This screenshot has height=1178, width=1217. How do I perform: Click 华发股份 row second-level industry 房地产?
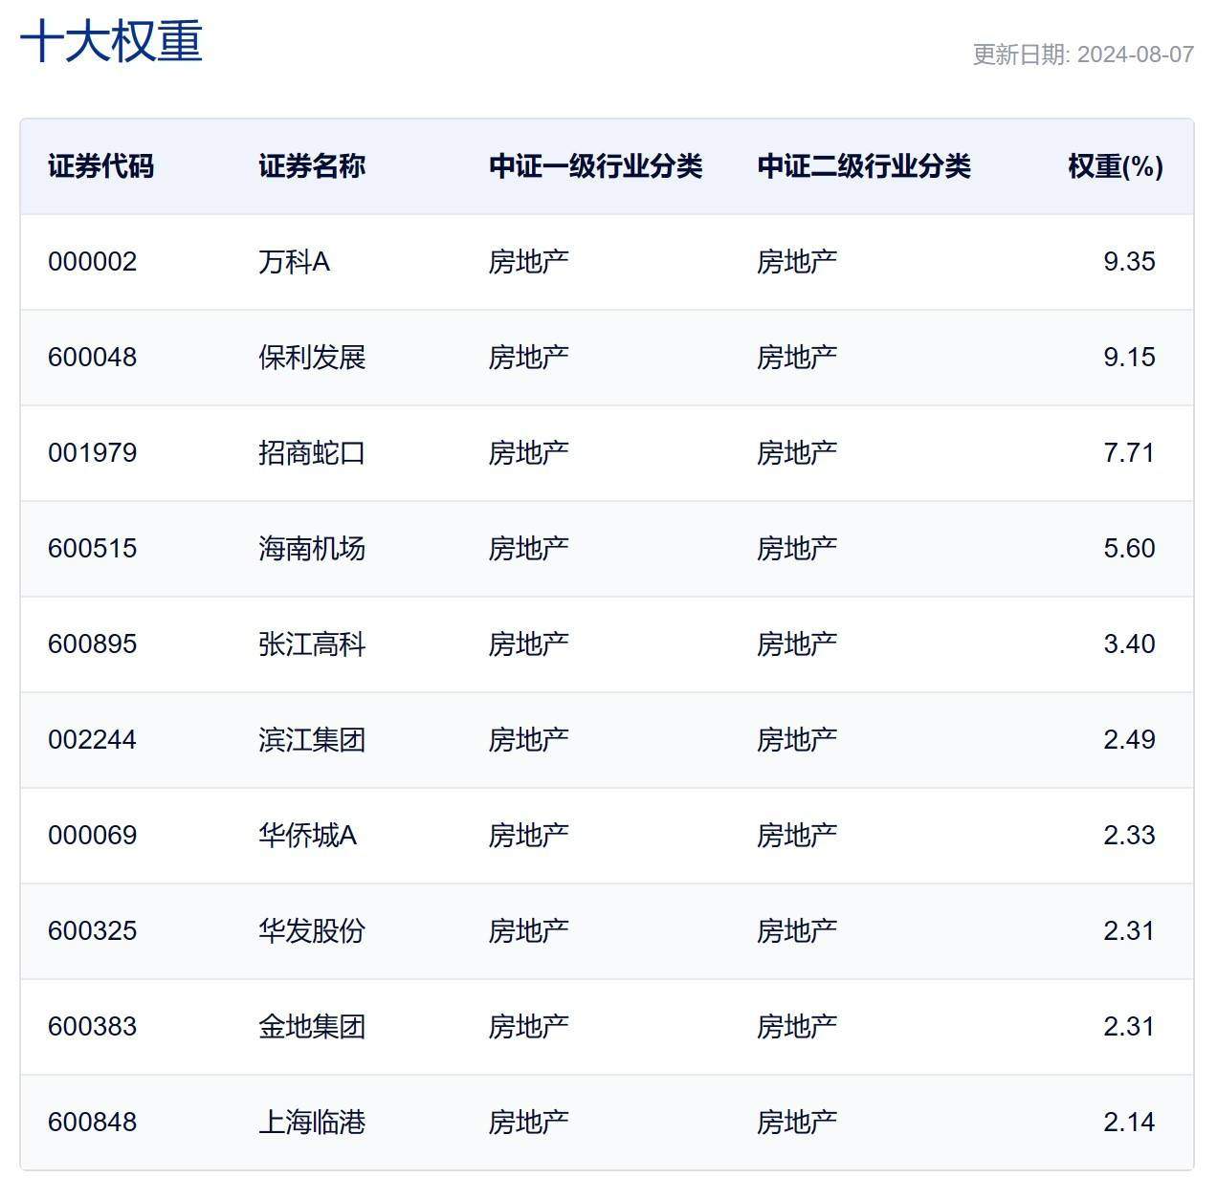point(797,931)
